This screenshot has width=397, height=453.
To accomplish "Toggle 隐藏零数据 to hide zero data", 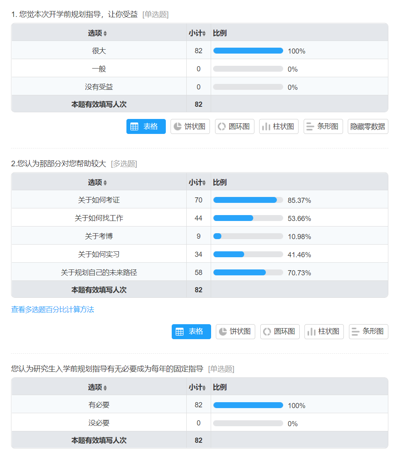I will point(368,126).
